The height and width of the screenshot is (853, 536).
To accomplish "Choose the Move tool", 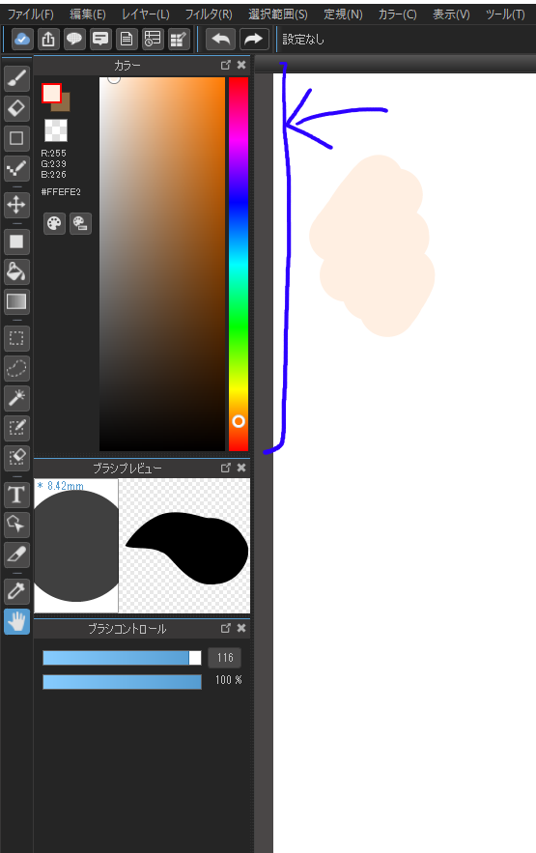I will click(x=16, y=205).
